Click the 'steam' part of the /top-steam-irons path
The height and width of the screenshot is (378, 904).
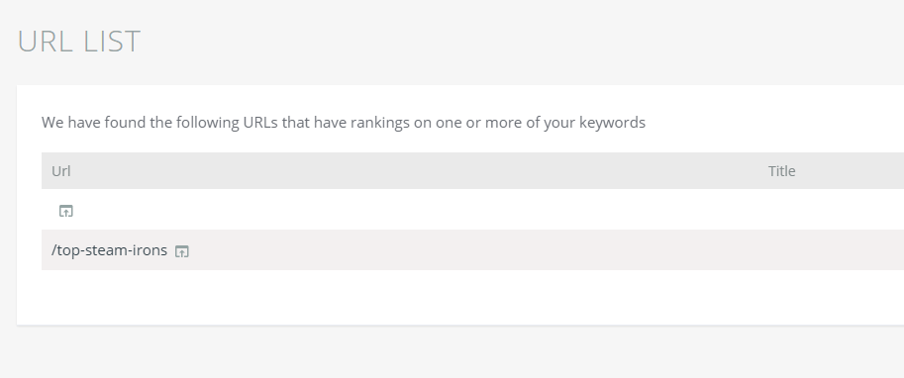coord(101,250)
